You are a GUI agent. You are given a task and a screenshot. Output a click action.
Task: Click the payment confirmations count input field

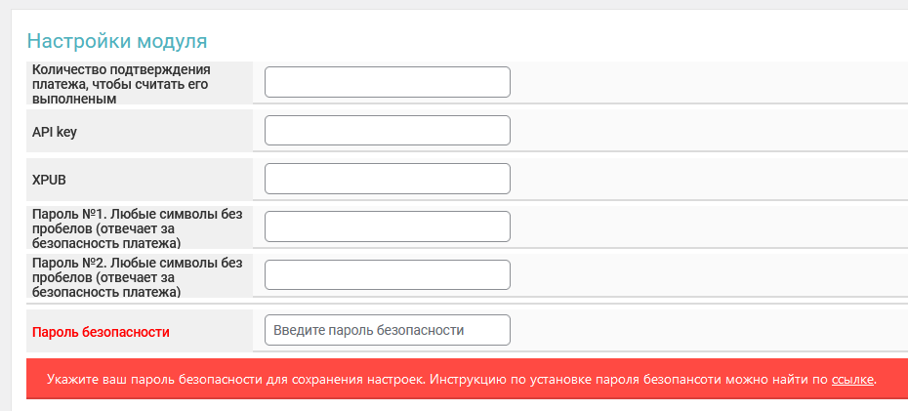(x=388, y=82)
